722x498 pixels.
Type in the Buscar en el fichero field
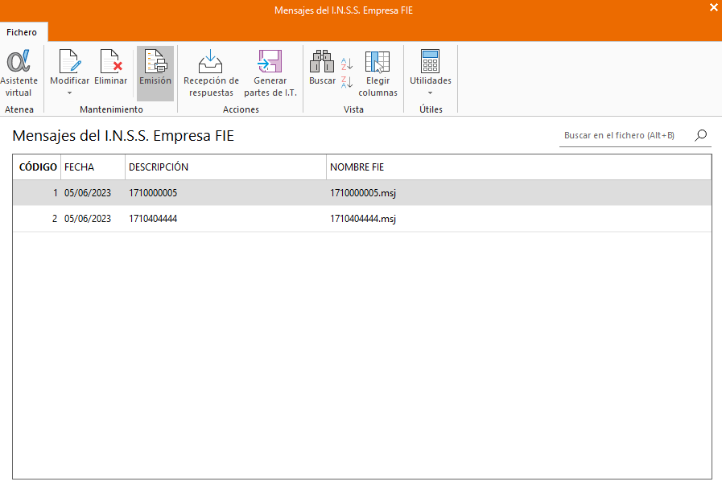tap(622, 135)
